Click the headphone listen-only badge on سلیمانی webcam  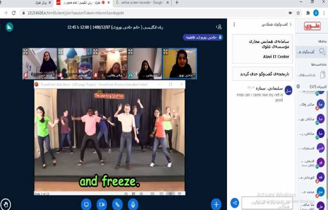coord(131,75)
